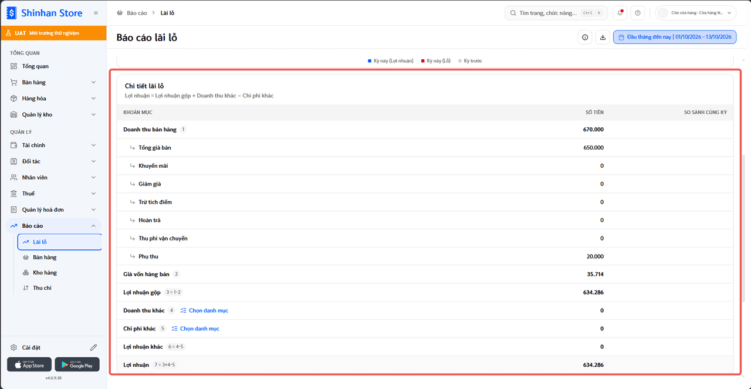Click the Giá vốn hàng bán amount 35.714
This screenshot has height=389, width=751.
coord(595,274)
